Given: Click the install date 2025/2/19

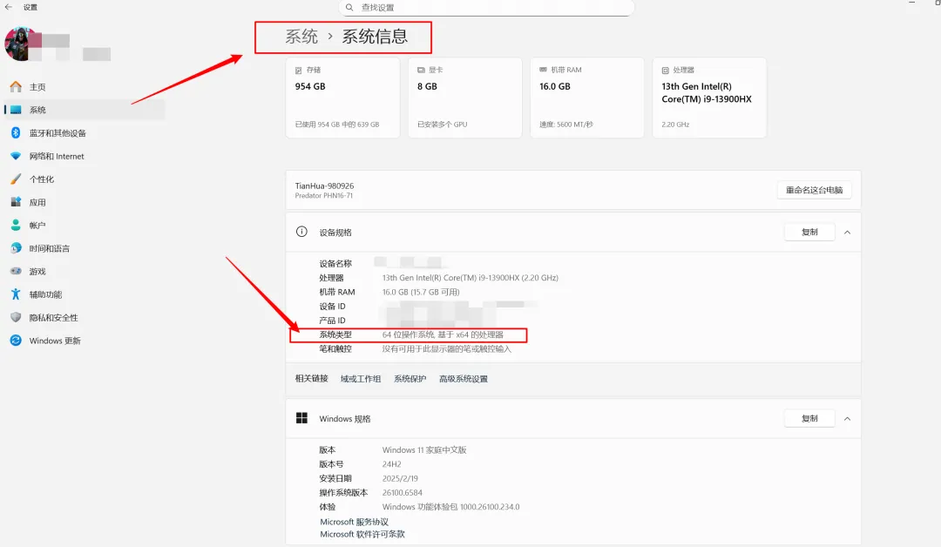Looking at the screenshot, I should pyautogui.click(x=400, y=479).
